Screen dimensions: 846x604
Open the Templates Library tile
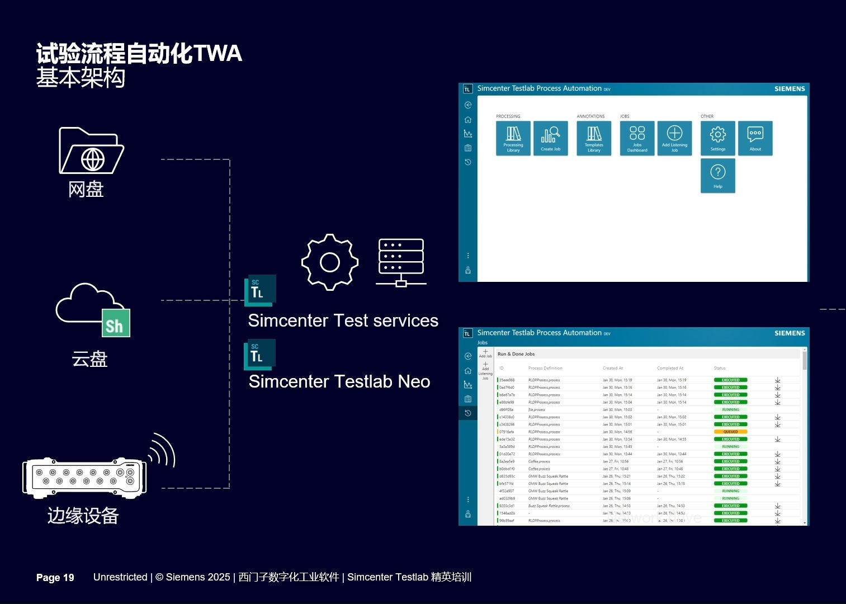[594, 138]
